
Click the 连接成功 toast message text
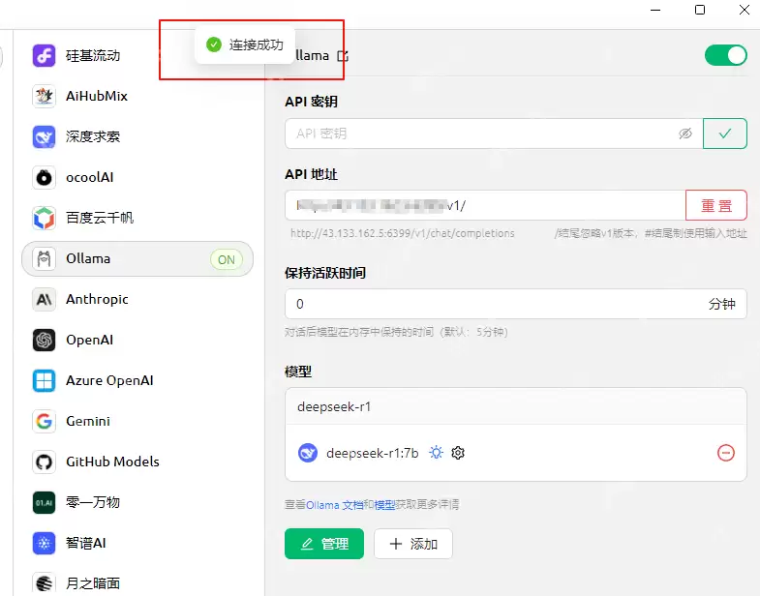pyautogui.click(x=256, y=45)
